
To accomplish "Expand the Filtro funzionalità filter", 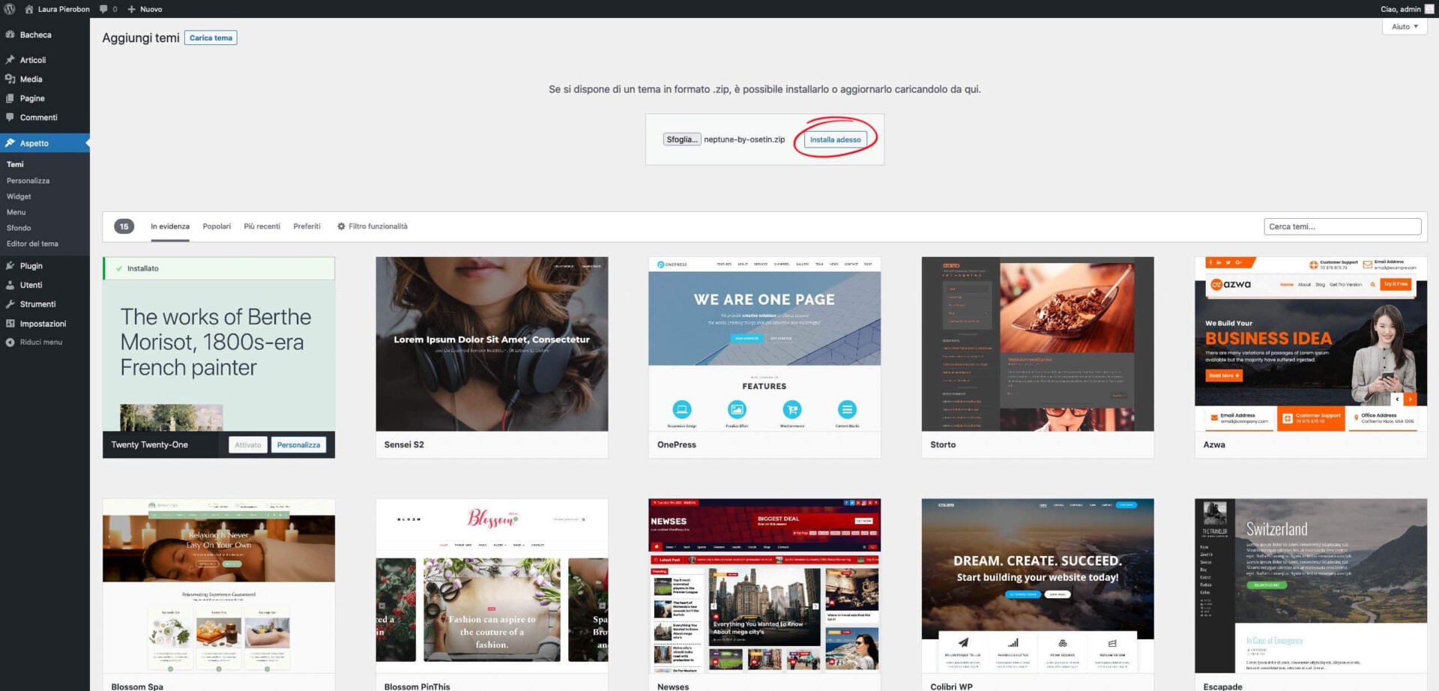I will [372, 226].
